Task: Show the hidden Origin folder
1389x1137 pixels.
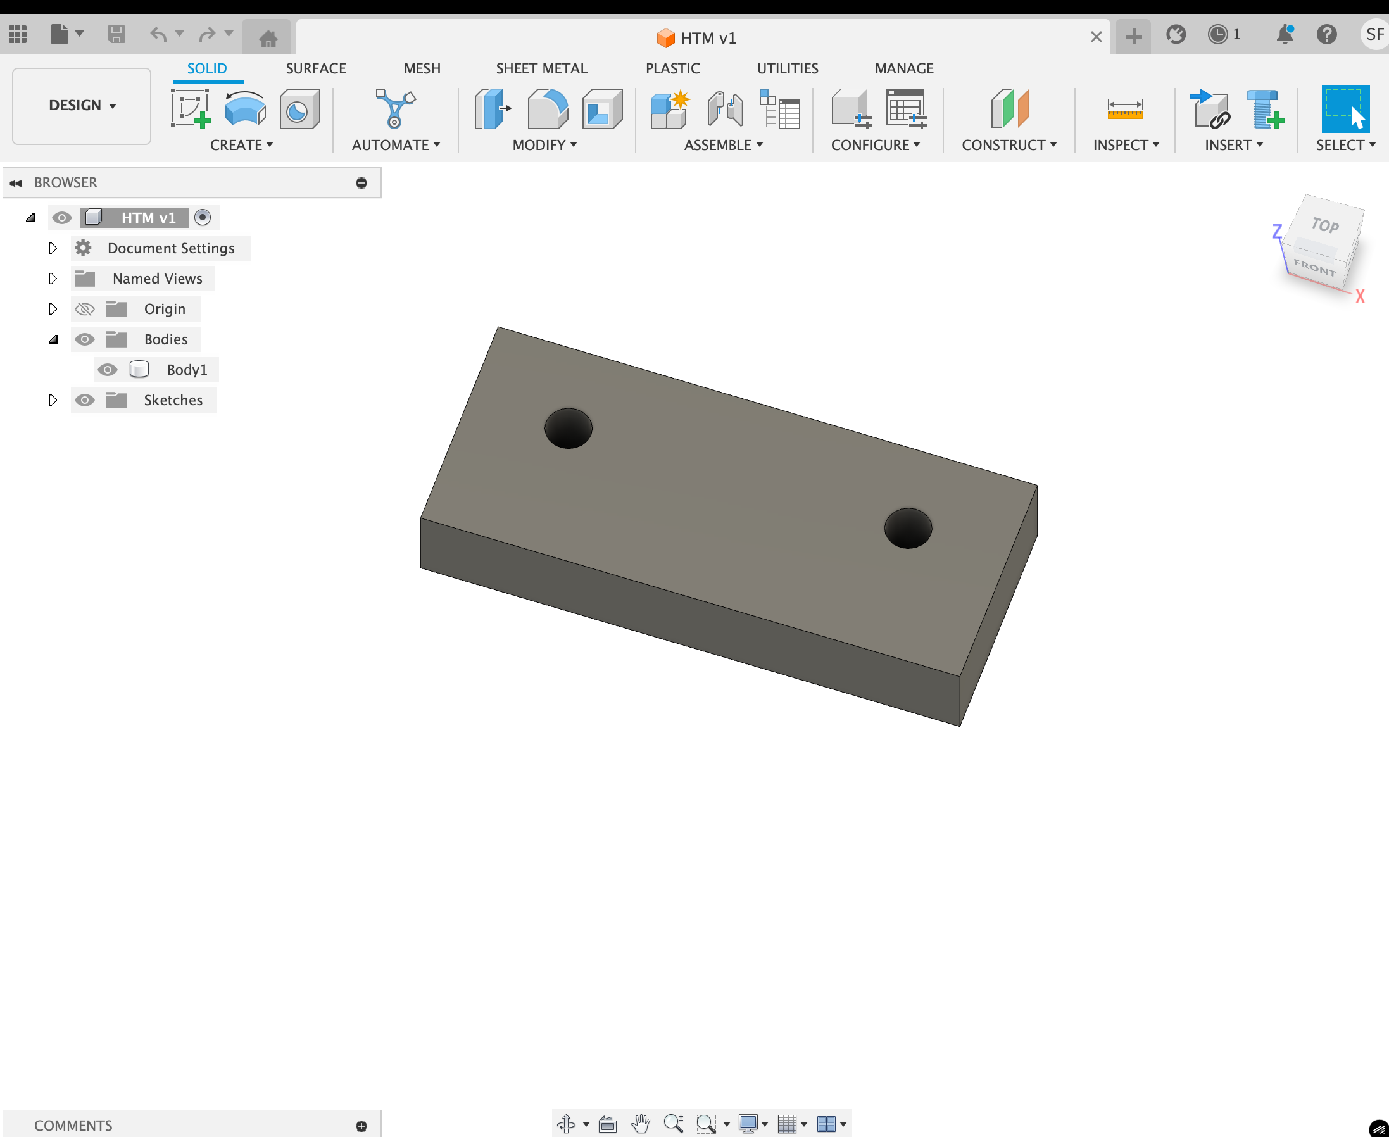Action: pos(84,308)
